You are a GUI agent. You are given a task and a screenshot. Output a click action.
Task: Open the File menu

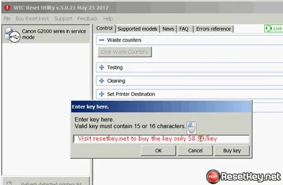[7, 19]
